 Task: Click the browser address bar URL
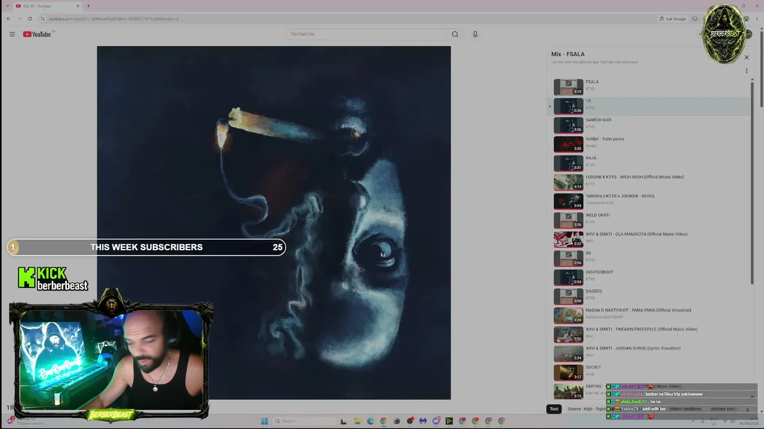coord(113,18)
